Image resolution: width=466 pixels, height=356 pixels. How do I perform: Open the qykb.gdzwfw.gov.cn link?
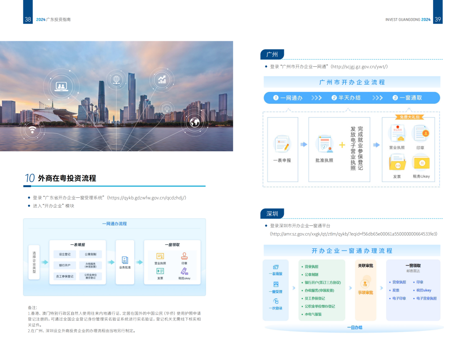coord(147,197)
